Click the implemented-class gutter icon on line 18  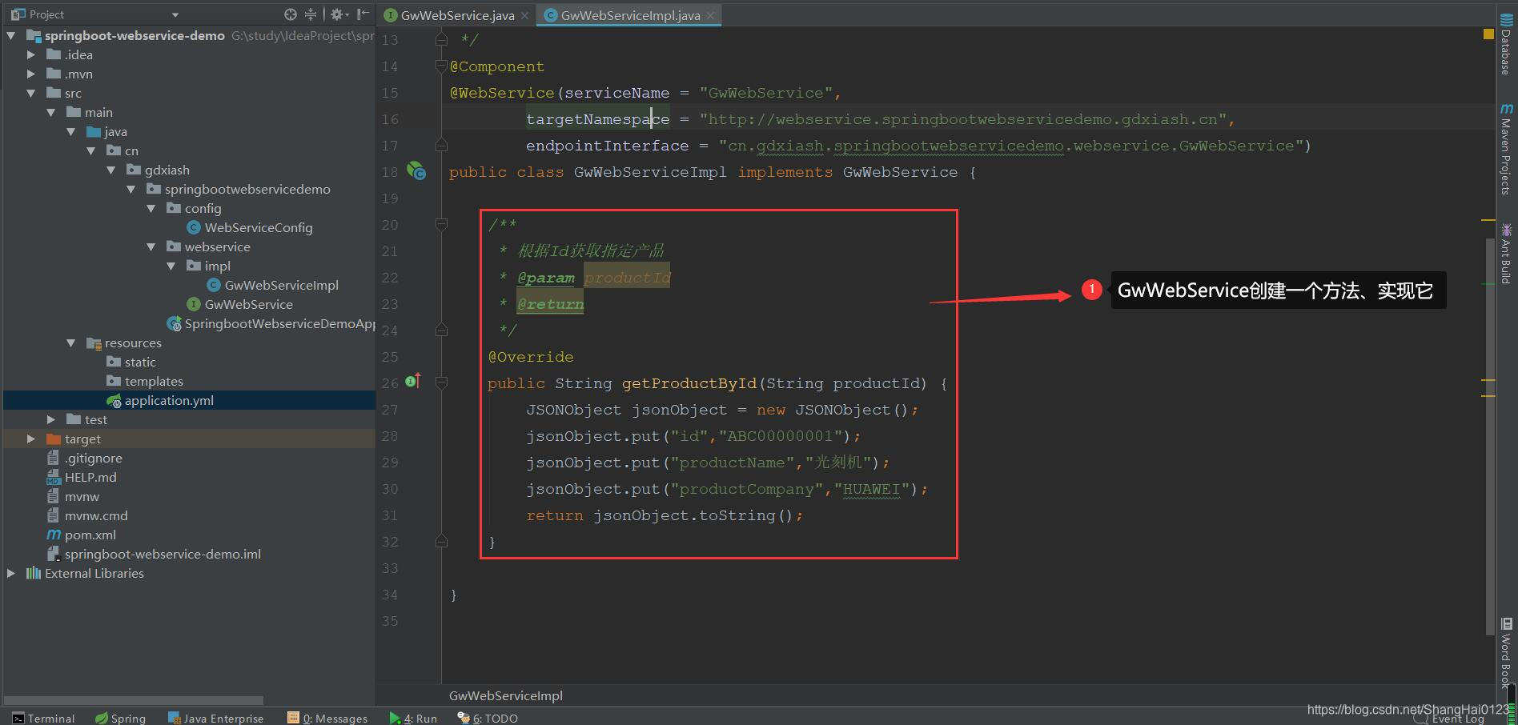[416, 170]
